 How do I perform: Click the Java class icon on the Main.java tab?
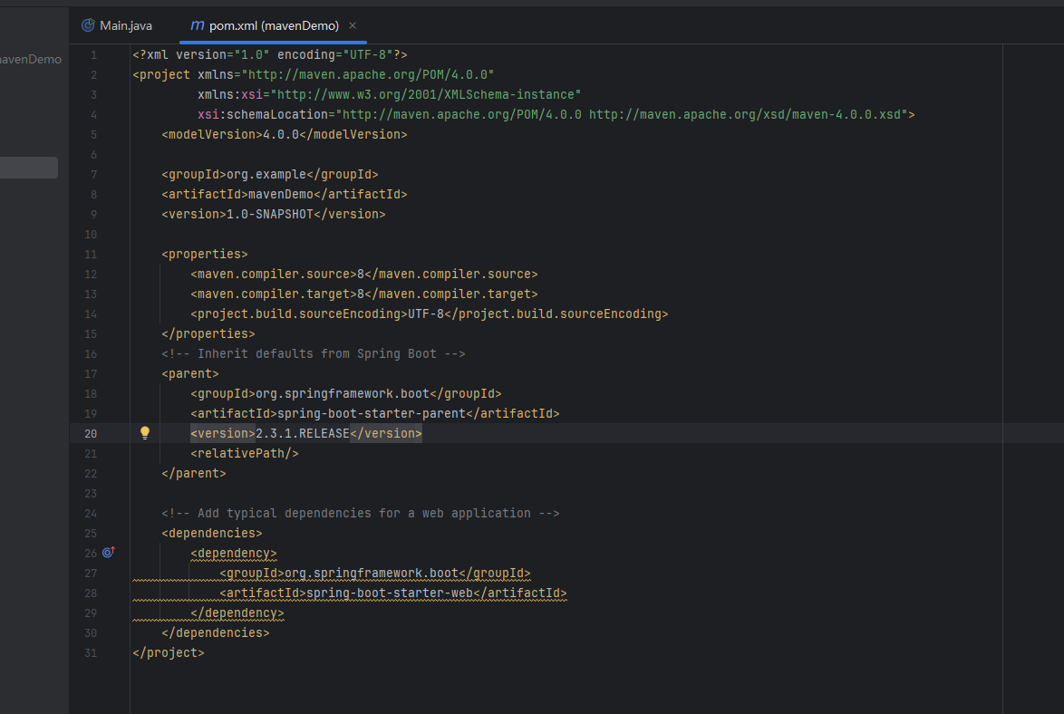[88, 25]
